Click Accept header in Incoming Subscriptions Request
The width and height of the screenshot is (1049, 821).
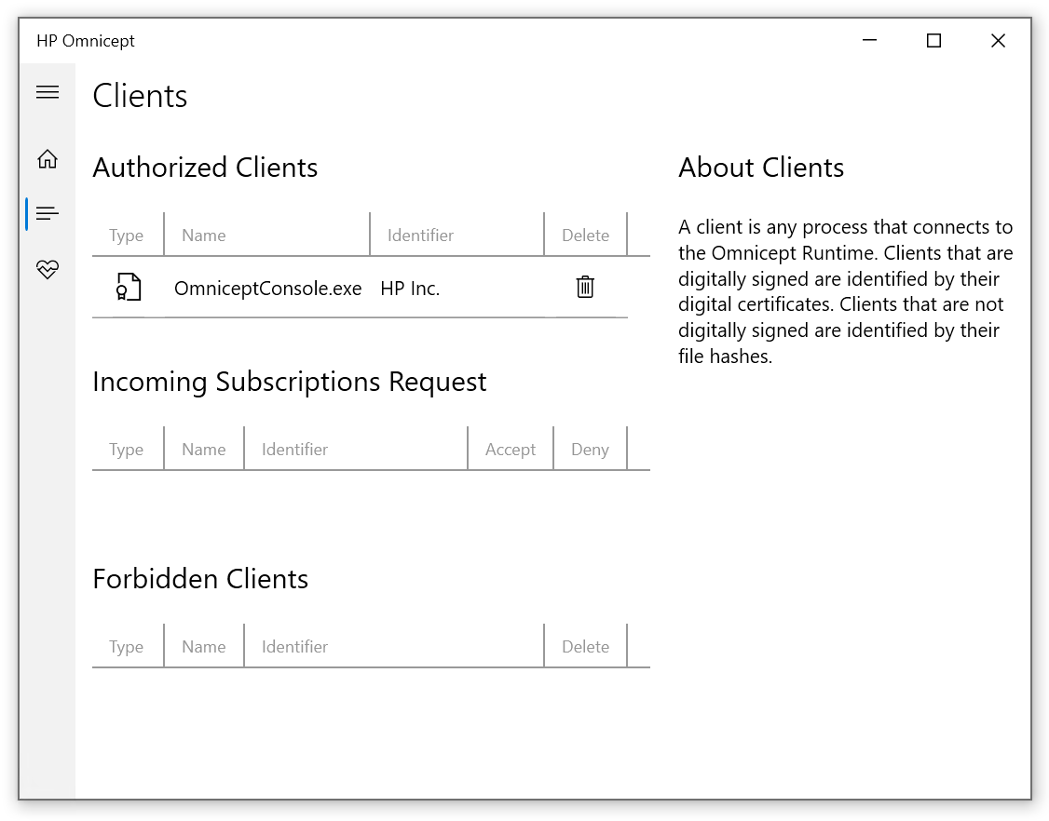(511, 450)
